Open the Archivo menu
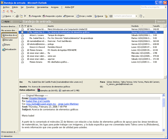 pos(6,7)
